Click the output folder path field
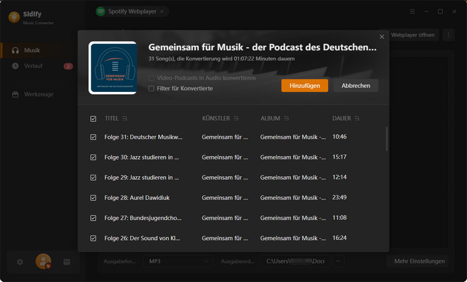 [295, 261]
